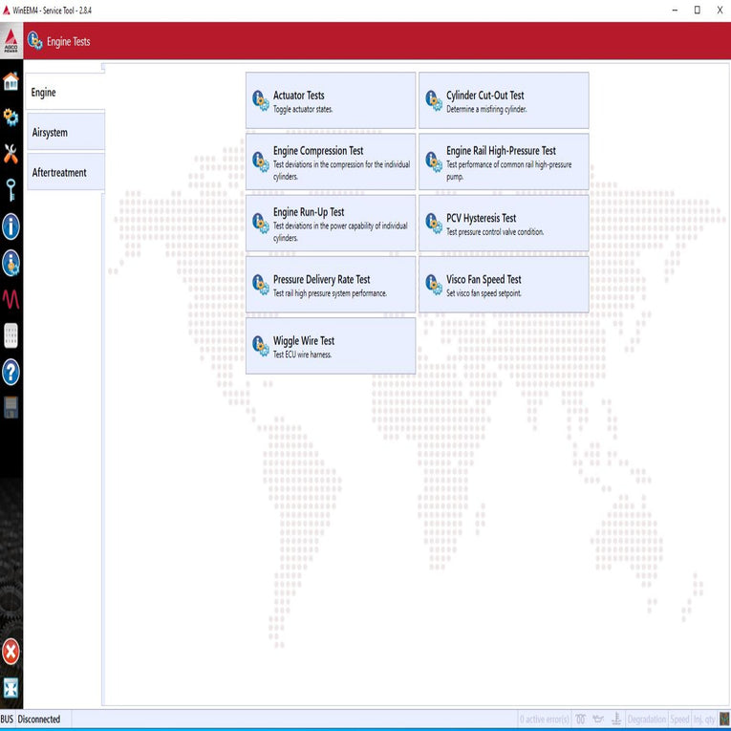This screenshot has height=731, width=731.
Task: Click the oil can indicator in status bar
Action: (x=598, y=720)
